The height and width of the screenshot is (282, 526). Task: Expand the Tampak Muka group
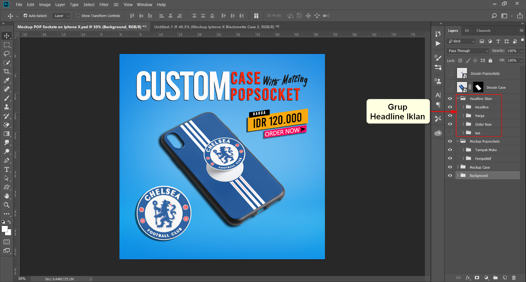point(463,150)
